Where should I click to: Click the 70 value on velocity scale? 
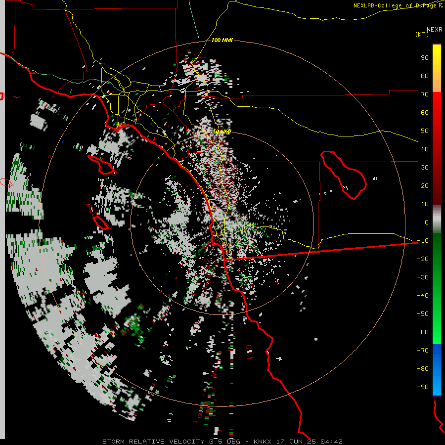pos(425,94)
